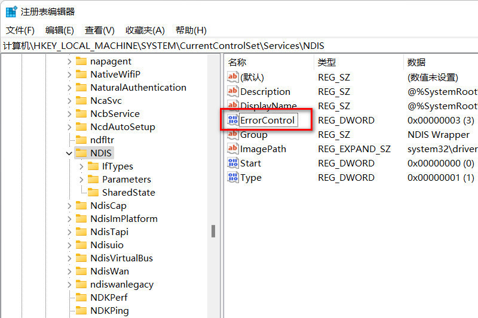This screenshot has height=318, width=478.
Task: Click the NDKPerf folder icon
Action: 81,297
